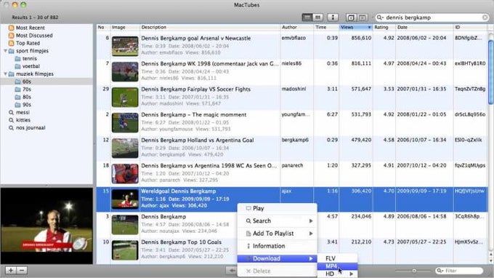Switch to grid thumbnail view

coord(318,17)
